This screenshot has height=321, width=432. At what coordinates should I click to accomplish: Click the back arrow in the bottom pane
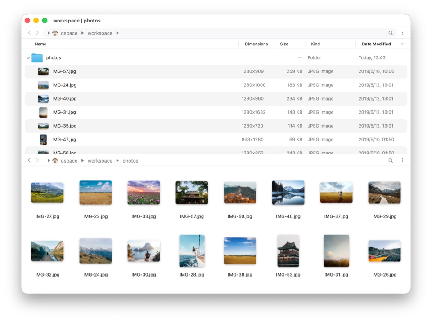[29, 160]
